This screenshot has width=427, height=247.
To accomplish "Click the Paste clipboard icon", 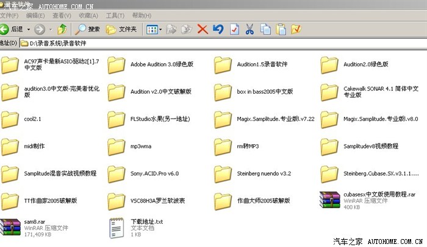I will tap(281, 29).
